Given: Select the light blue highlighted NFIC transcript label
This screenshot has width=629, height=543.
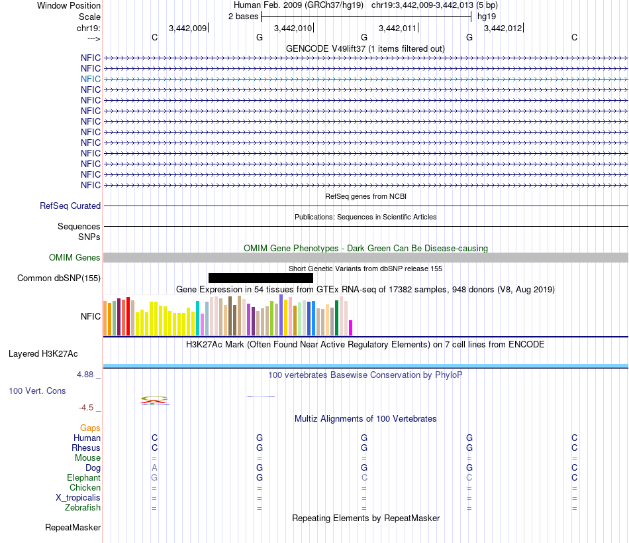Looking at the screenshot, I should pos(91,79).
